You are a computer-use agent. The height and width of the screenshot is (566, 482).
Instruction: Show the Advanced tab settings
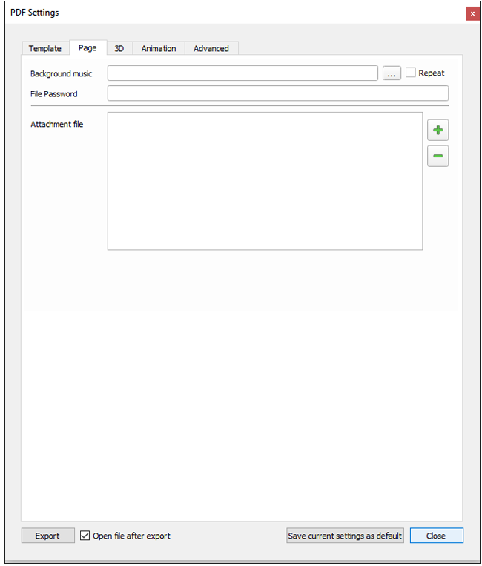(211, 49)
